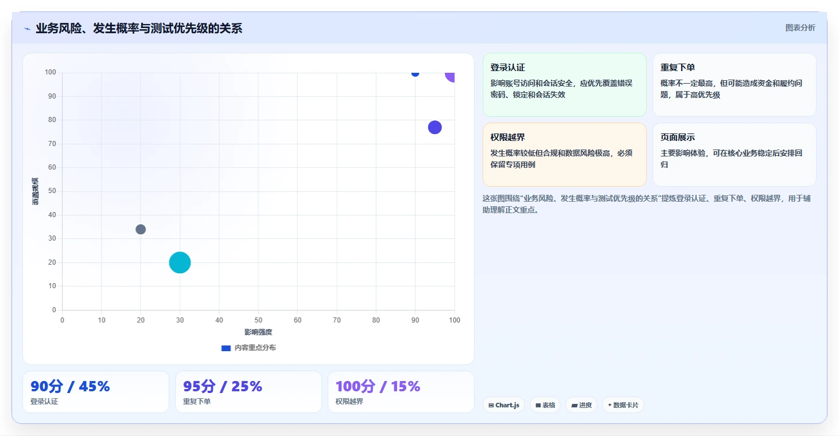
Task: Select the 表格 tag chip
Action: [x=545, y=405]
